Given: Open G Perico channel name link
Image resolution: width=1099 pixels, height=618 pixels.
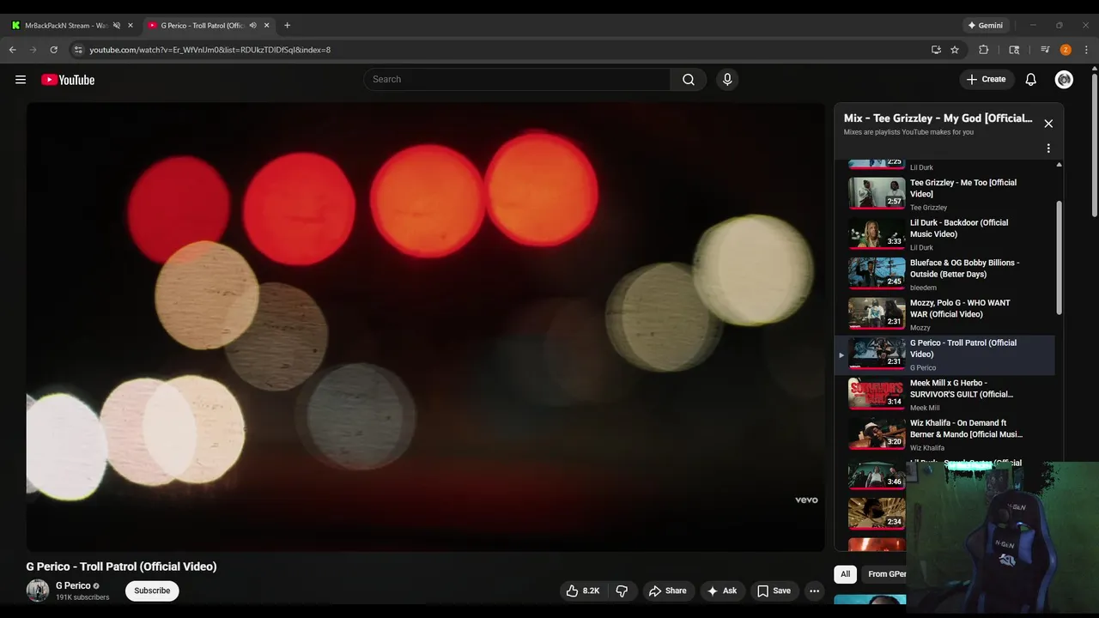Looking at the screenshot, I should [x=73, y=585].
